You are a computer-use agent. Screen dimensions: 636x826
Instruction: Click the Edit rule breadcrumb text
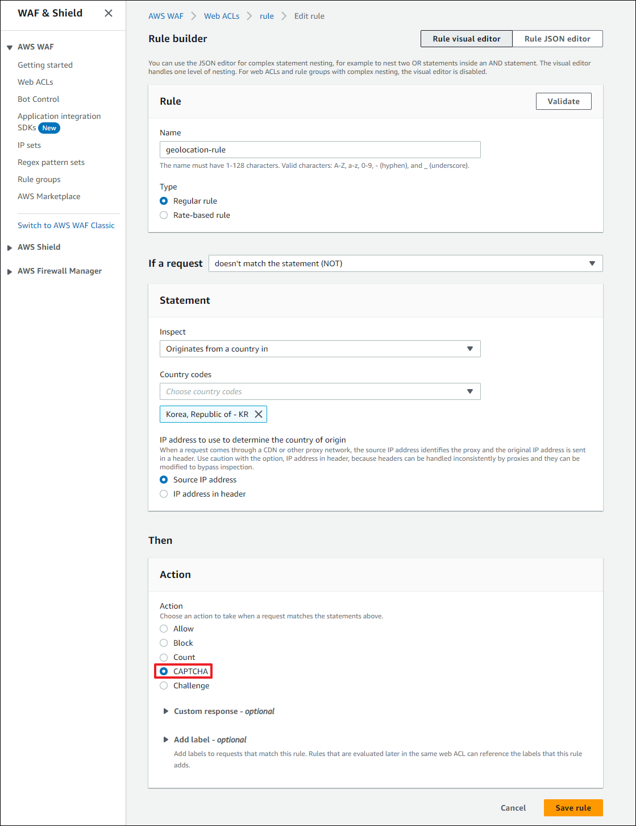(309, 16)
